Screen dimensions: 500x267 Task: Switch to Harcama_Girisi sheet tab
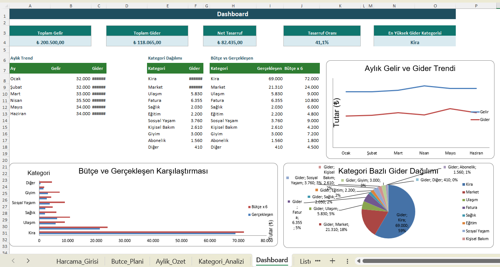coord(77,261)
